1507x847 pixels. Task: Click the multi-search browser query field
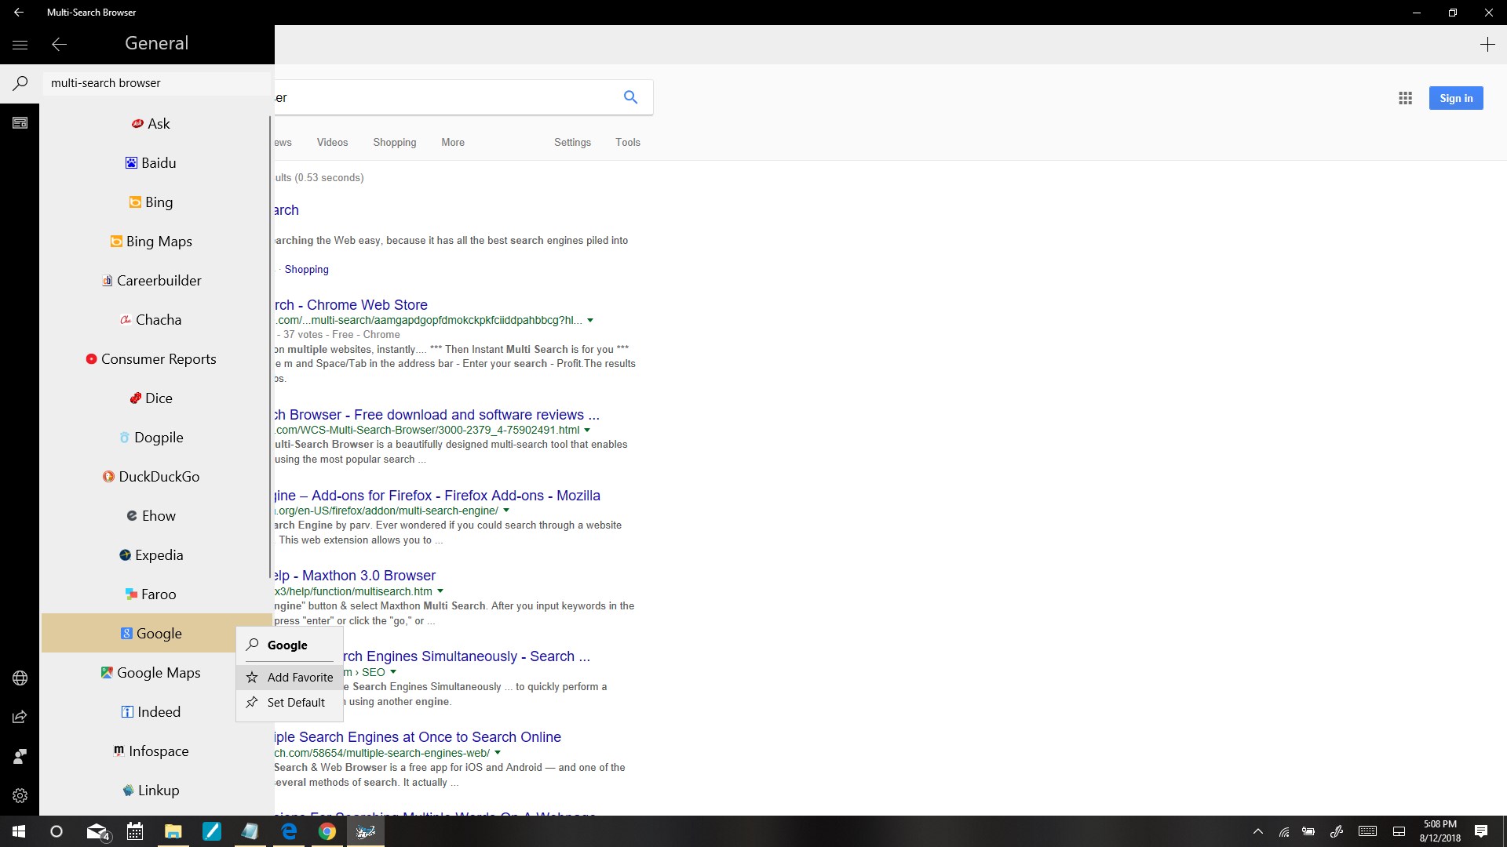tap(157, 83)
